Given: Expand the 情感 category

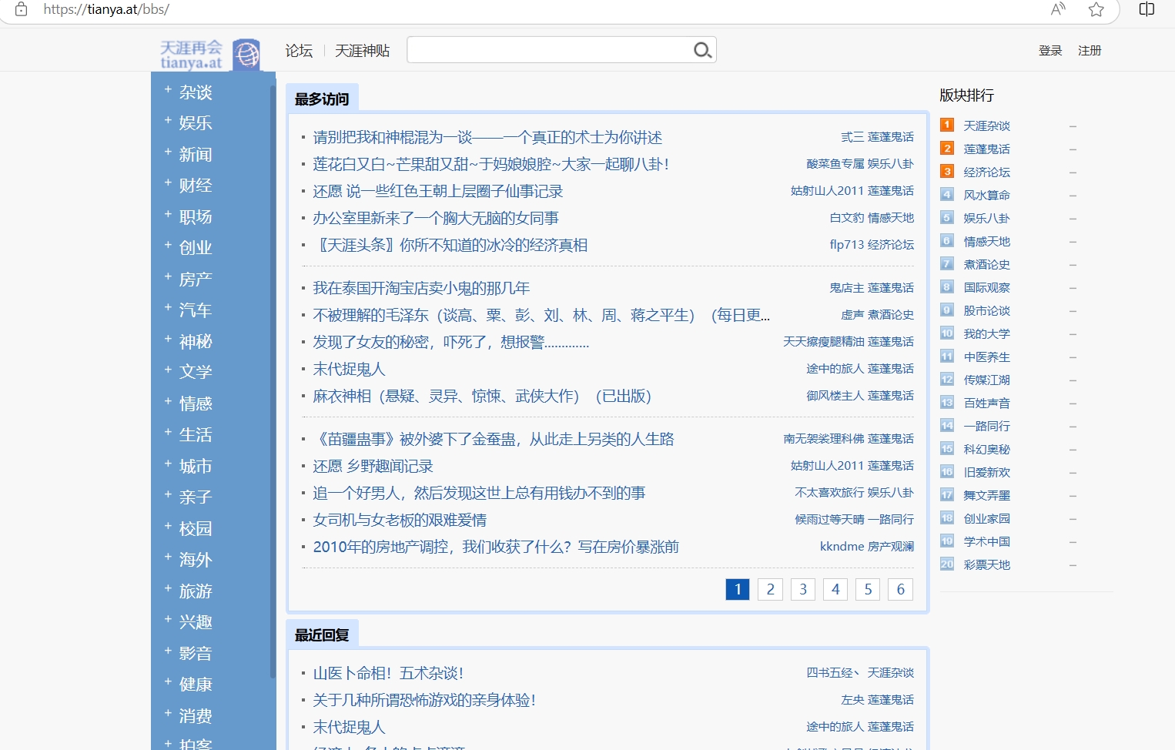Looking at the screenshot, I should [196, 404].
